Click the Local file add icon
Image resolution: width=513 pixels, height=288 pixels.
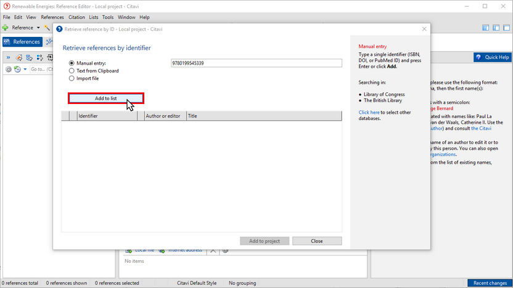point(129,250)
